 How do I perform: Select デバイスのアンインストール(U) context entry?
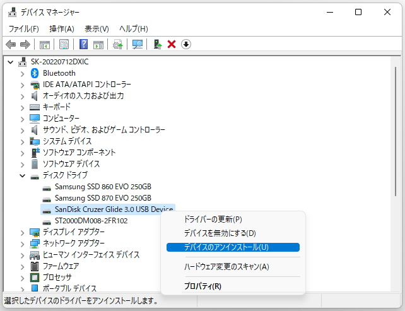click(x=233, y=247)
